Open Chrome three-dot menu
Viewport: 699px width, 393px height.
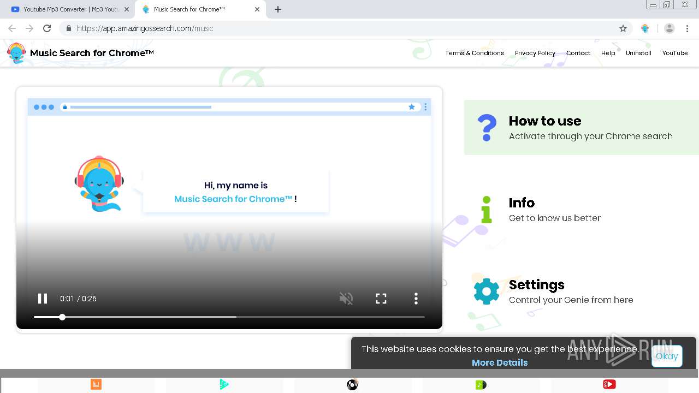[688, 28]
